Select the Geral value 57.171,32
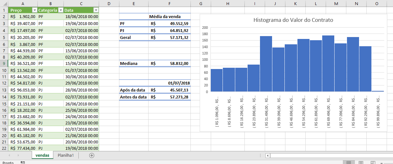Viewport: 393px width, 164px height. coord(170,37)
